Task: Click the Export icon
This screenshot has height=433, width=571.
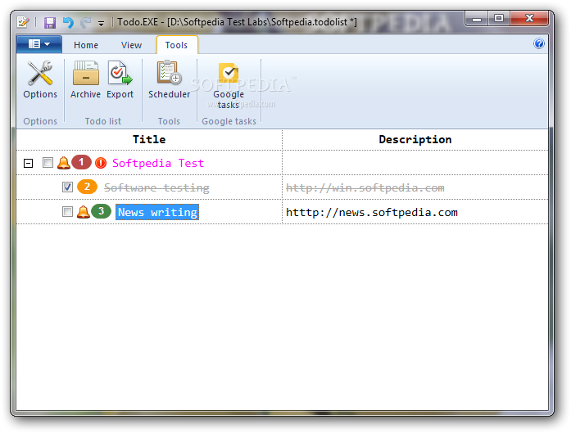Action: 120,73
